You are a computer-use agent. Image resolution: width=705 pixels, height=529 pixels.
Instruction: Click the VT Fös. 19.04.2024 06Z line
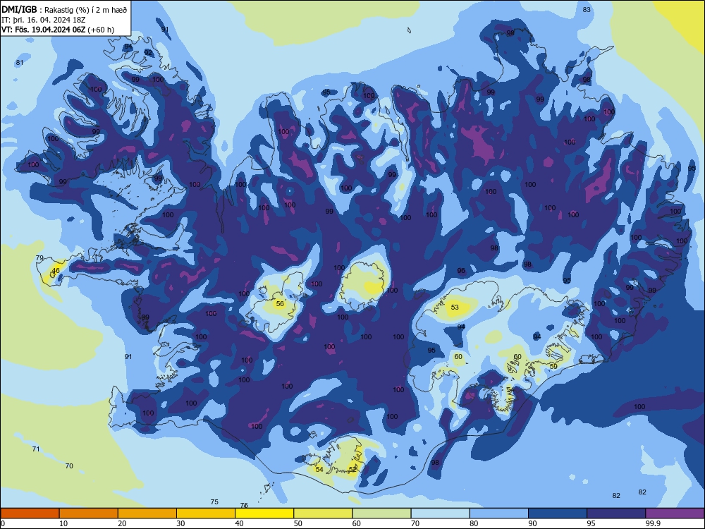pos(58,30)
